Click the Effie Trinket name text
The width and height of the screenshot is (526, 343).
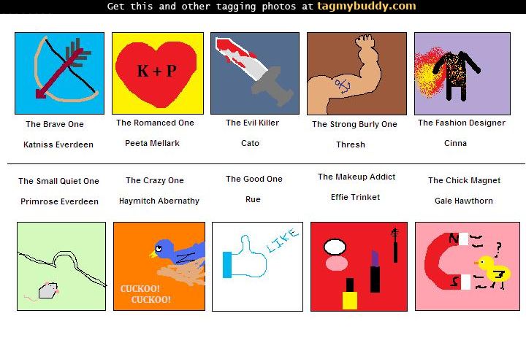coord(355,197)
